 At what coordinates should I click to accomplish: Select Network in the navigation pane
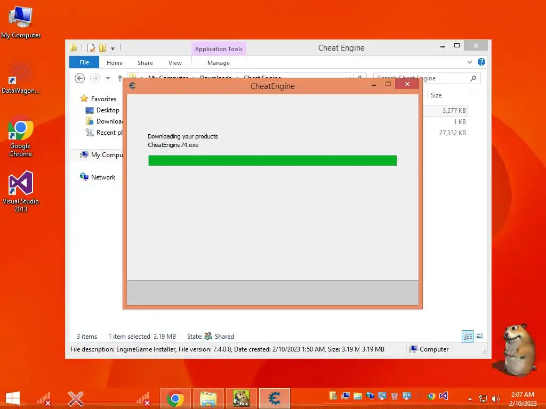(98, 177)
